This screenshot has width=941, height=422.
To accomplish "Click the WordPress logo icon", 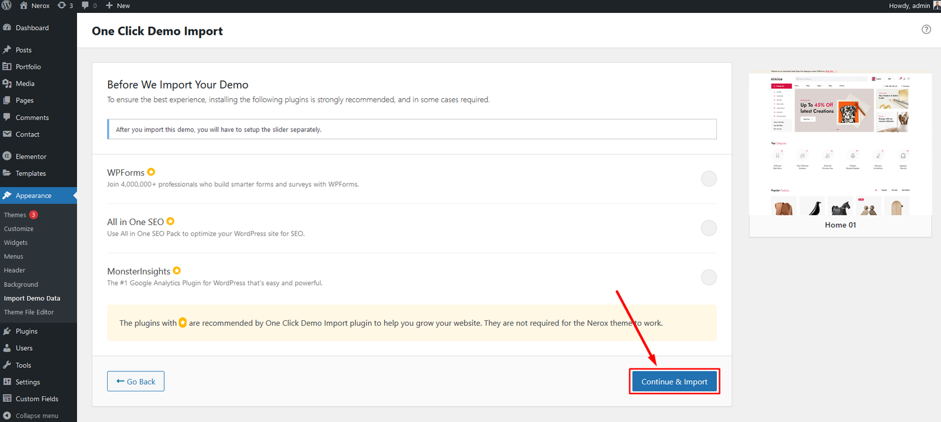I will click(x=6, y=5).
